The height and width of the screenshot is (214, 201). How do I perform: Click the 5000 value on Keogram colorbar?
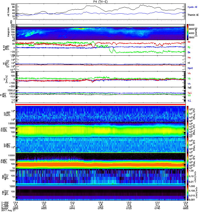point(192,25)
